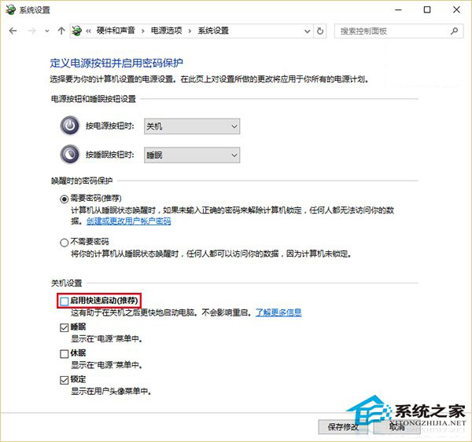Image resolution: width=472 pixels, height=442 pixels.
Task: Check the 休眠 checkbox
Action: click(x=65, y=353)
